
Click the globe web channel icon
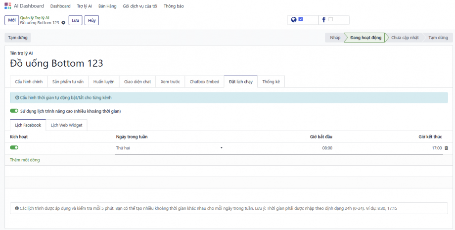tap(294, 20)
